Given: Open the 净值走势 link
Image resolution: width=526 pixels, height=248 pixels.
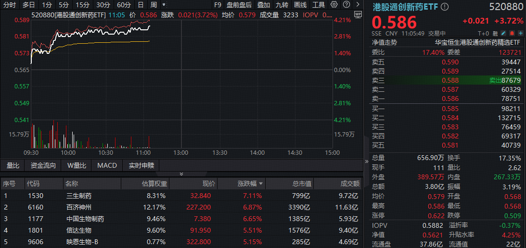Looking at the screenshot, I should pos(385,42).
